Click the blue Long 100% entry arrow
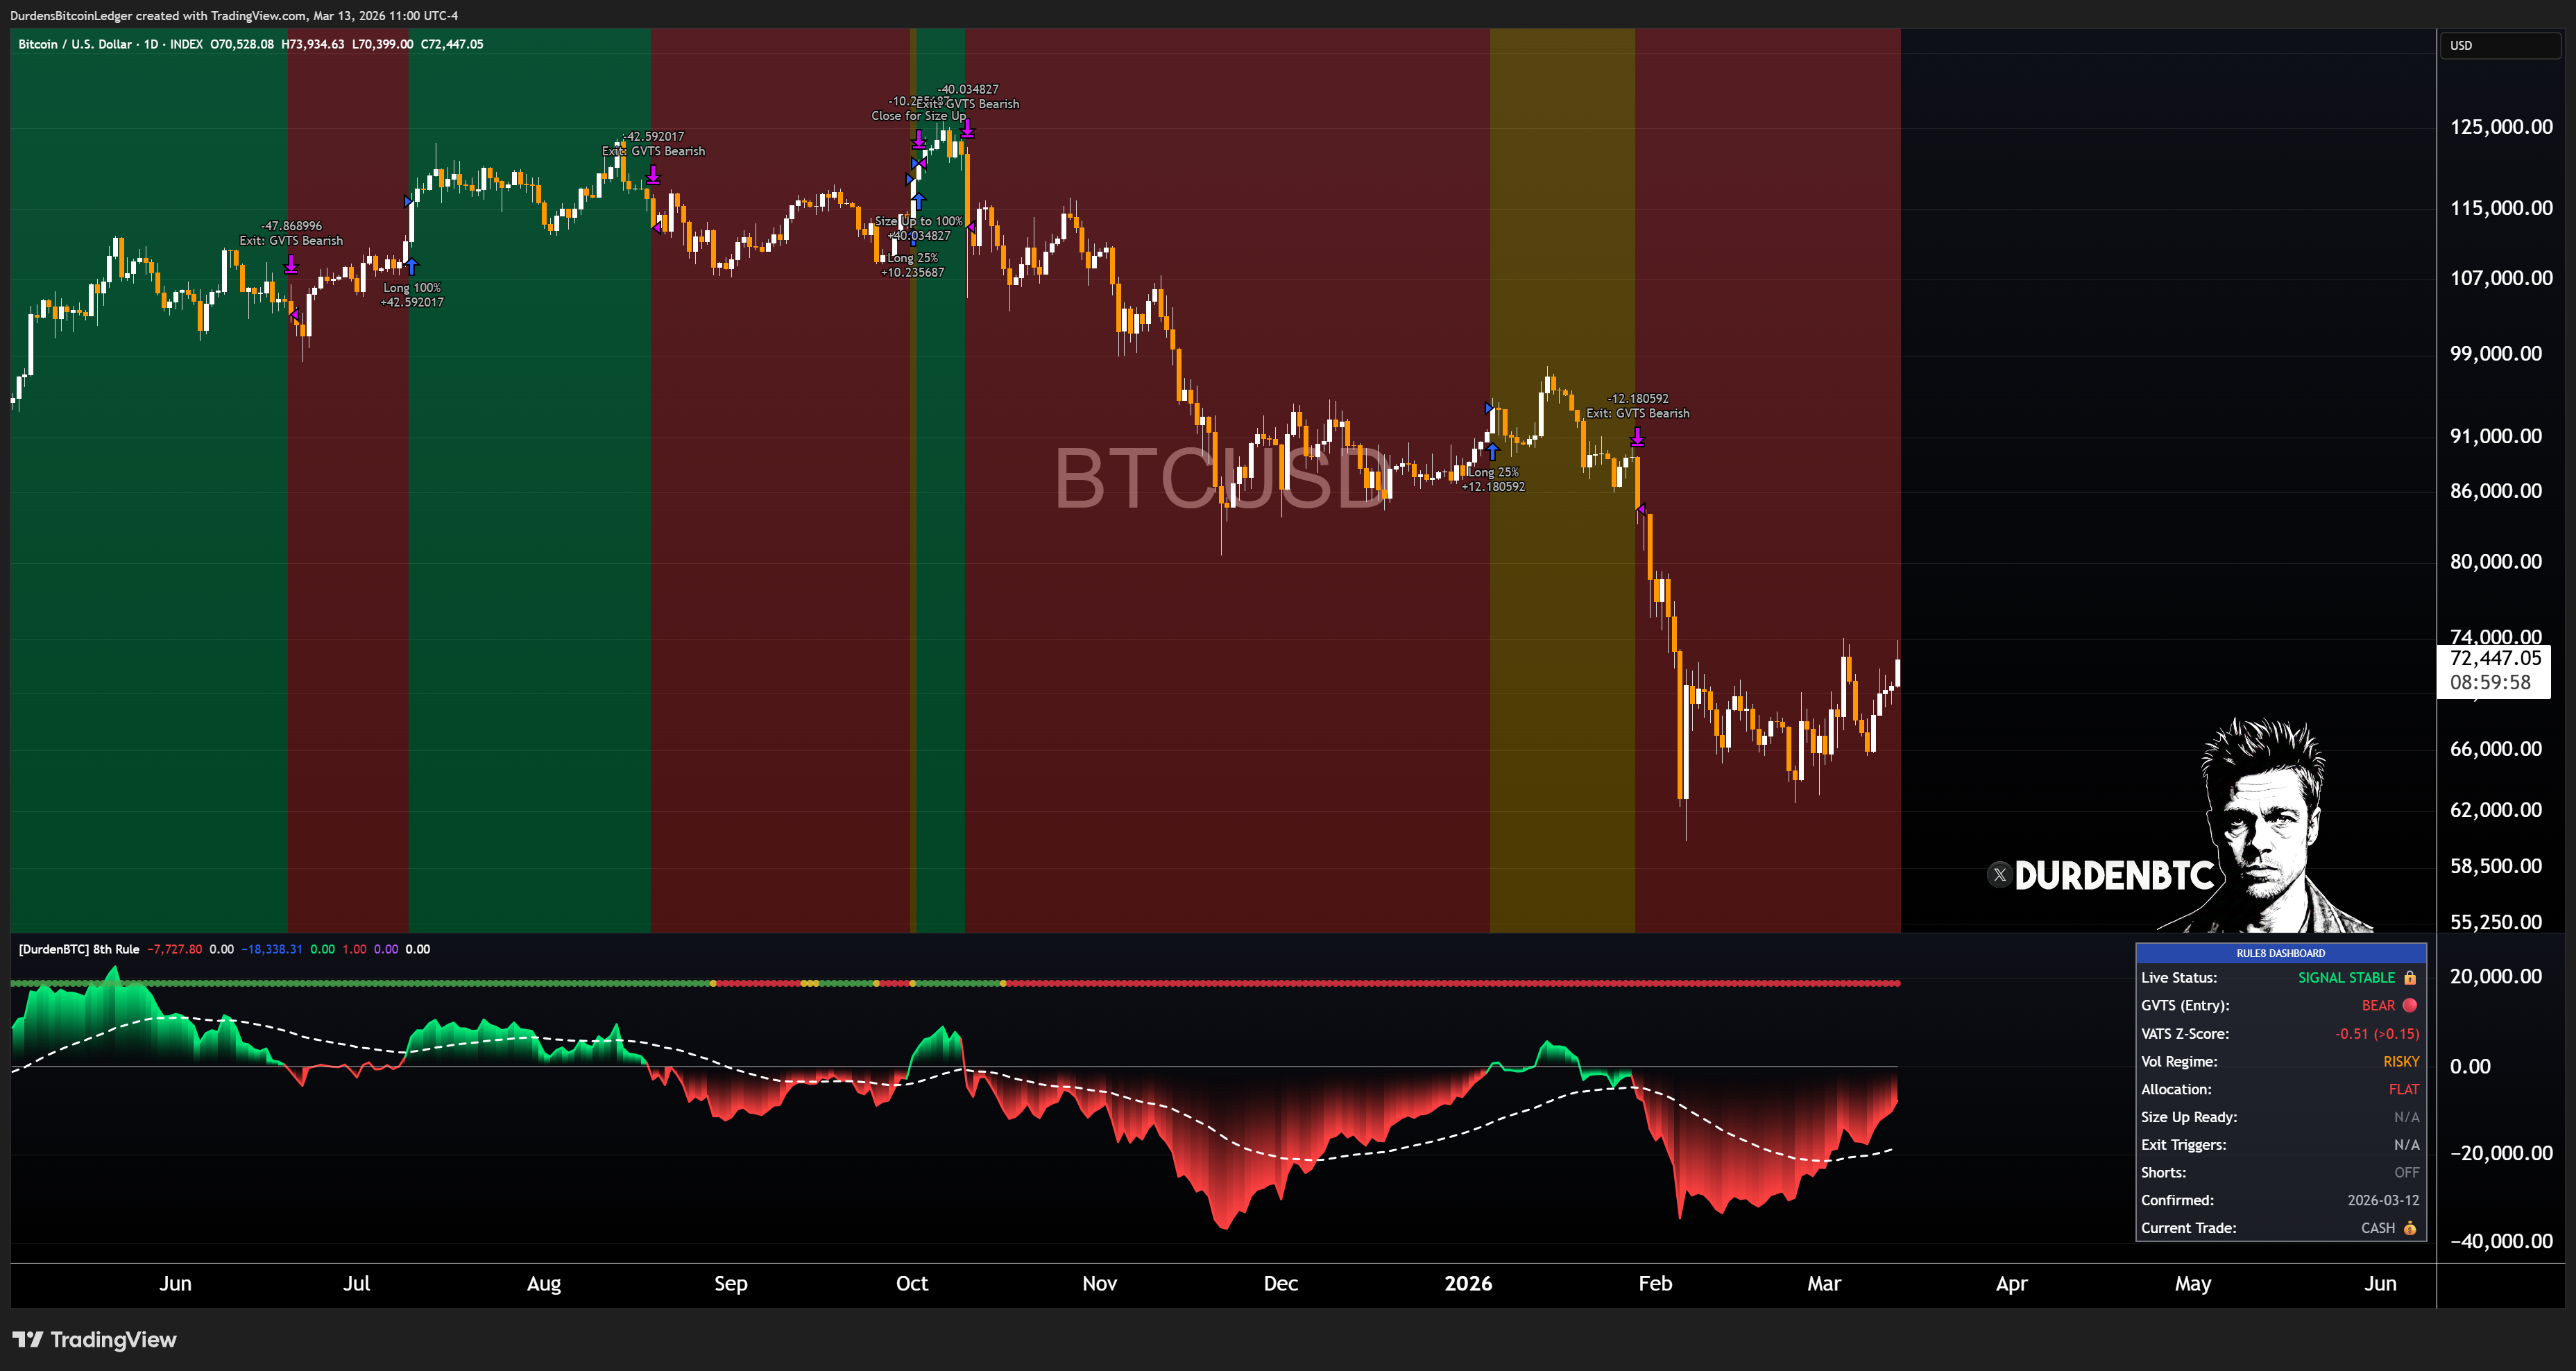The height and width of the screenshot is (1371, 2576). point(411,267)
